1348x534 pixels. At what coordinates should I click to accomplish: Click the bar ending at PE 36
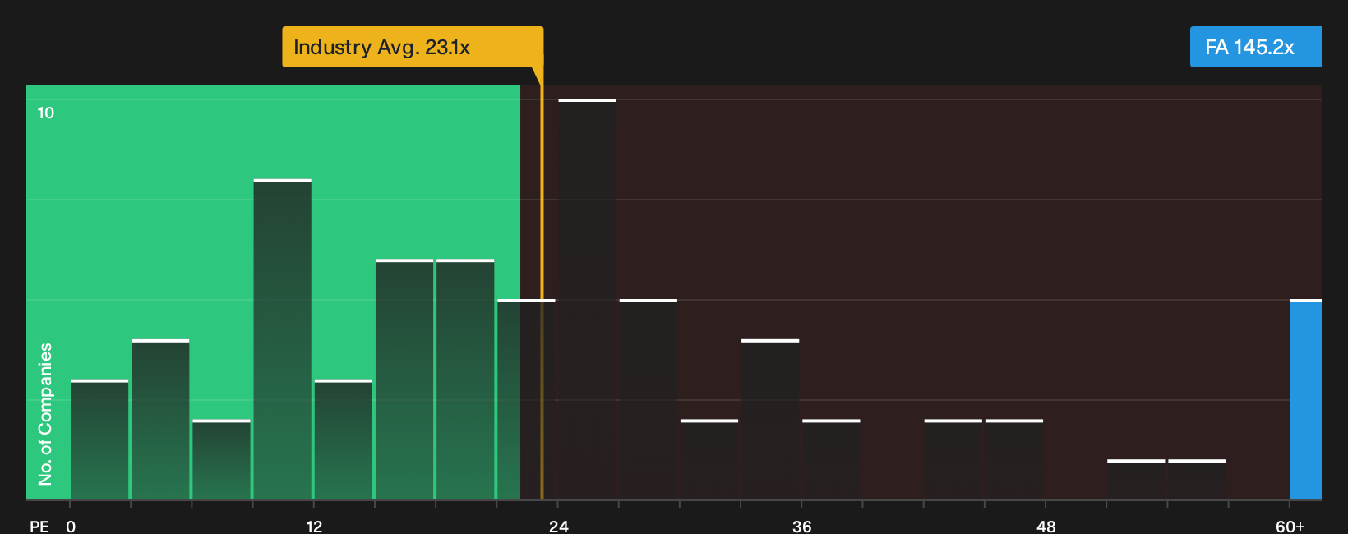click(x=770, y=419)
